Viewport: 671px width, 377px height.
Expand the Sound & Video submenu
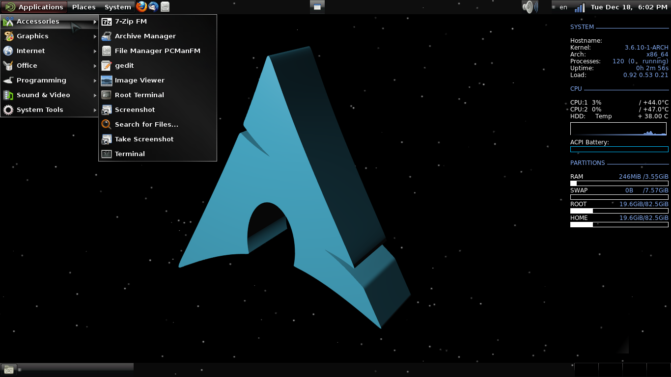(50, 95)
